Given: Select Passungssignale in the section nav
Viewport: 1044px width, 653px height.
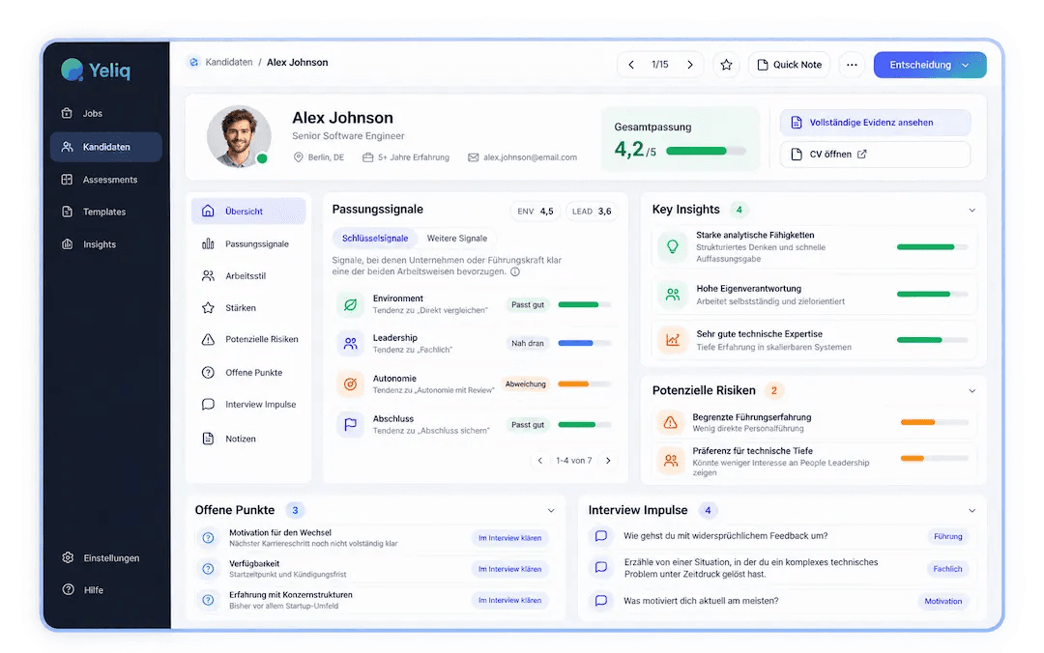Looking at the screenshot, I should [x=248, y=243].
